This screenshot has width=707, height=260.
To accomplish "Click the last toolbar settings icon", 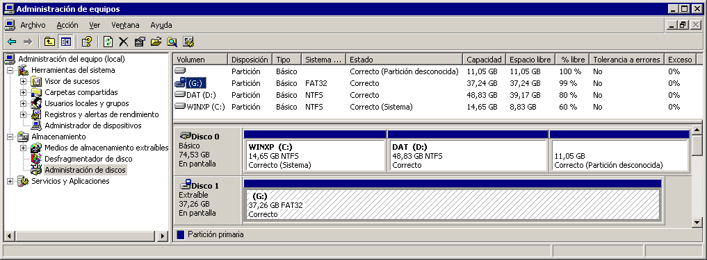I will tap(188, 42).
